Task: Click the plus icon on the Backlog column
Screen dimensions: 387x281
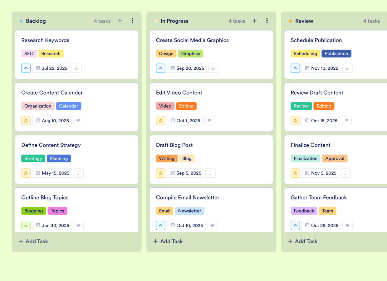Action: pyautogui.click(x=120, y=21)
